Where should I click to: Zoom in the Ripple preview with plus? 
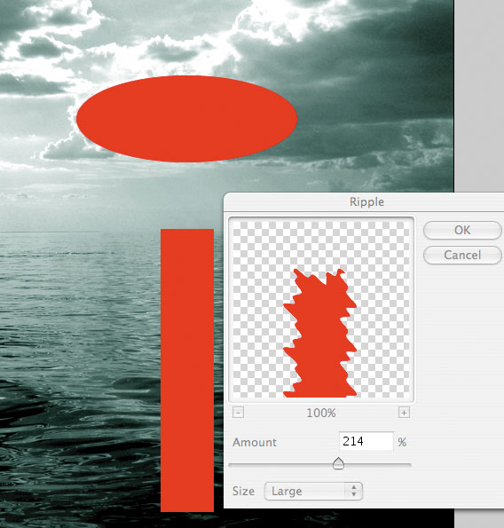(404, 413)
